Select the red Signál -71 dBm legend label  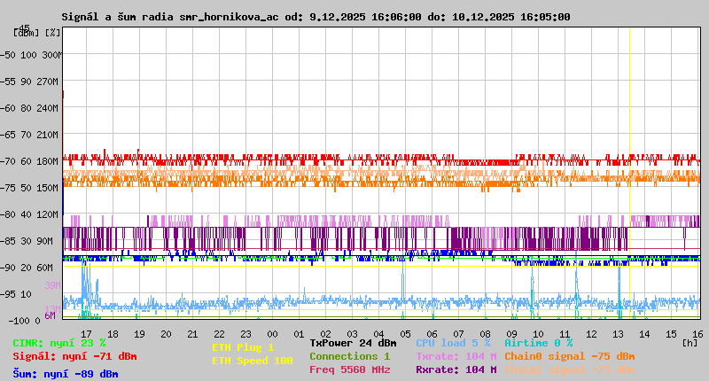click(74, 356)
